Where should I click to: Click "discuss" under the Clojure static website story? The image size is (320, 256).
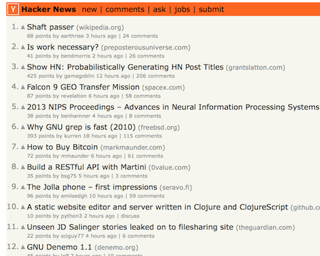coord(130,216)
